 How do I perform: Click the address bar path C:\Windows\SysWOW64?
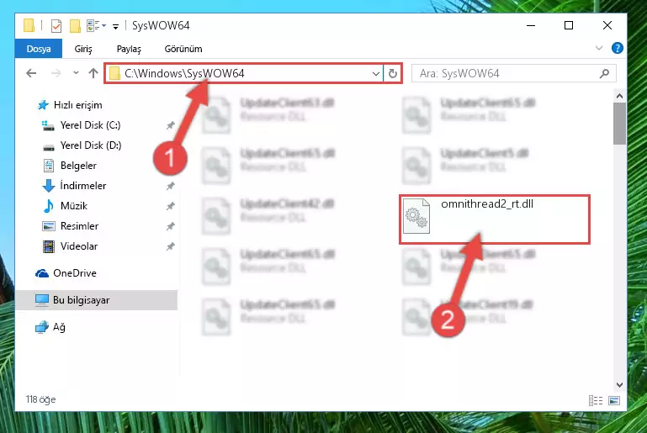(x=184, y=73)
